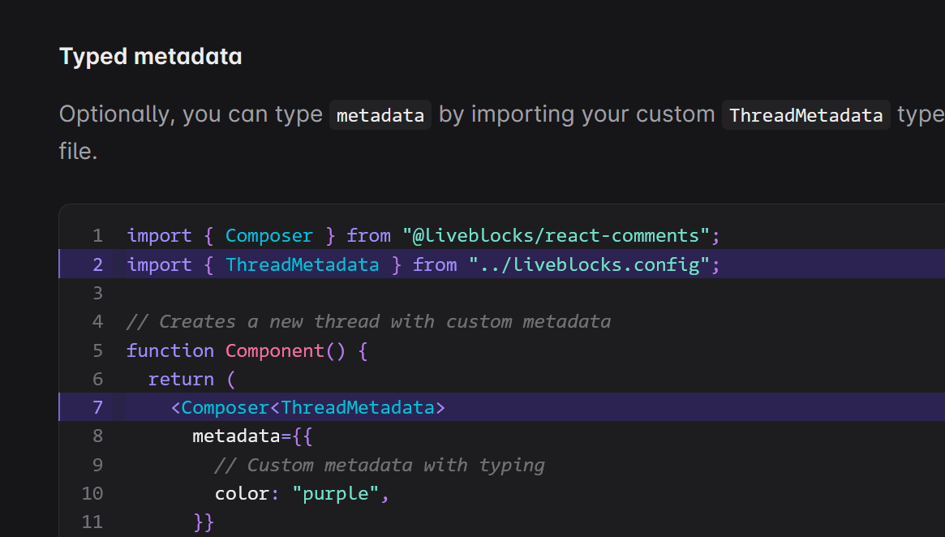Image resolution: width=945 pixels, height=537 pixels.
Task: Click the 'return' keyword on line 6
Action: [182, 379]
